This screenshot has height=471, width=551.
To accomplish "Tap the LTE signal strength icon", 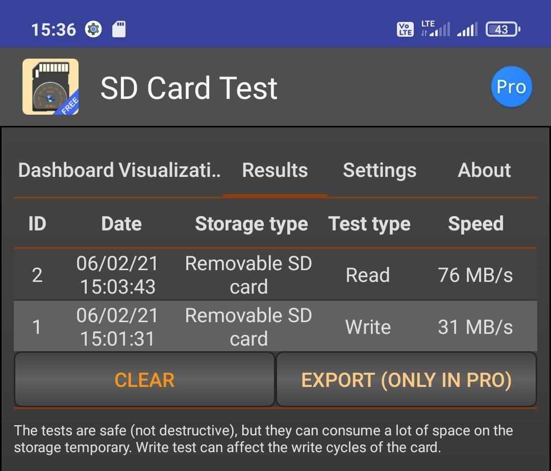I will click(435, 29).
